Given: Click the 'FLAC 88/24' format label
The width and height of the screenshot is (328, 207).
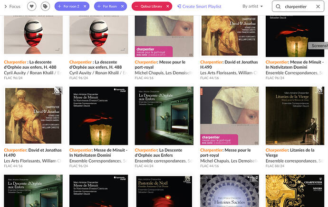Looking at the screenshot, I should 275,166.
